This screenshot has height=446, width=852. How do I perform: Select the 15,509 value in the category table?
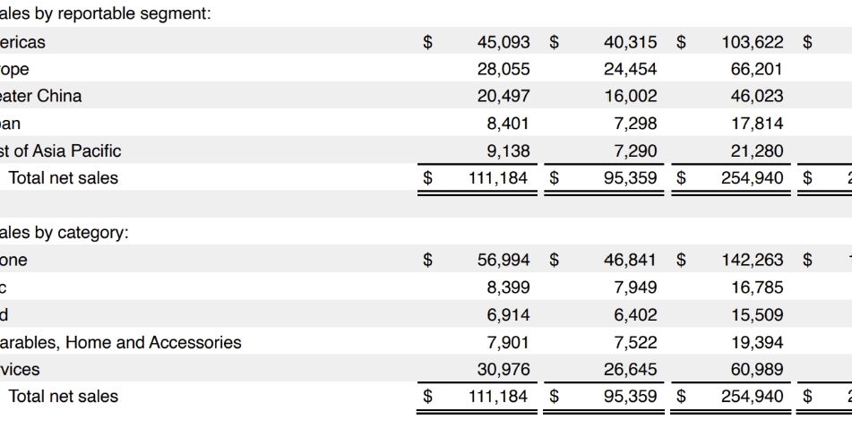coord(757,315)
